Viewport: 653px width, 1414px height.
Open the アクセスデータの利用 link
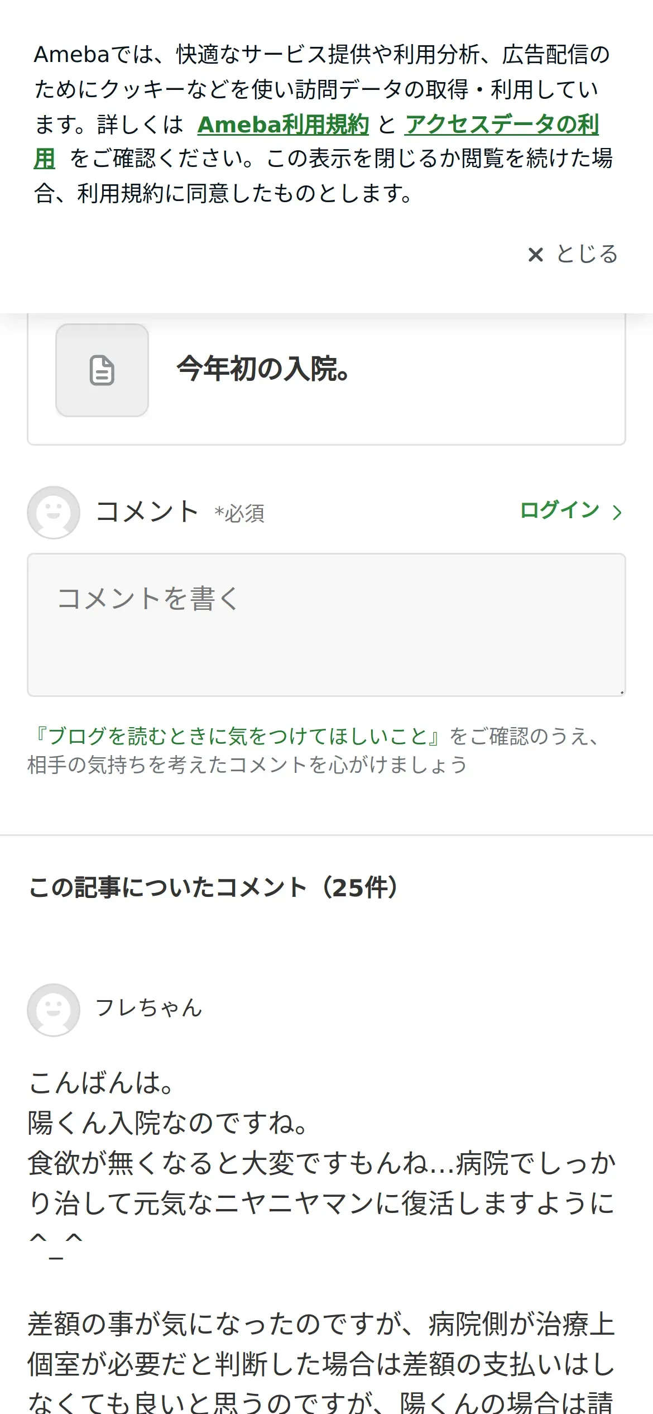[501, 125]
